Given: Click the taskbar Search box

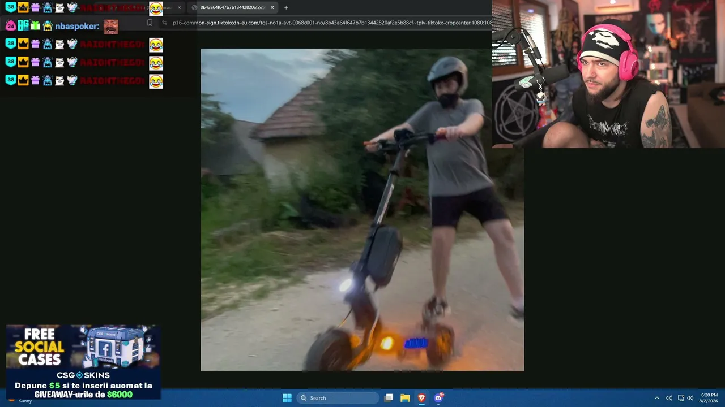Looking at the screenshot, I should tap(338, 398).
